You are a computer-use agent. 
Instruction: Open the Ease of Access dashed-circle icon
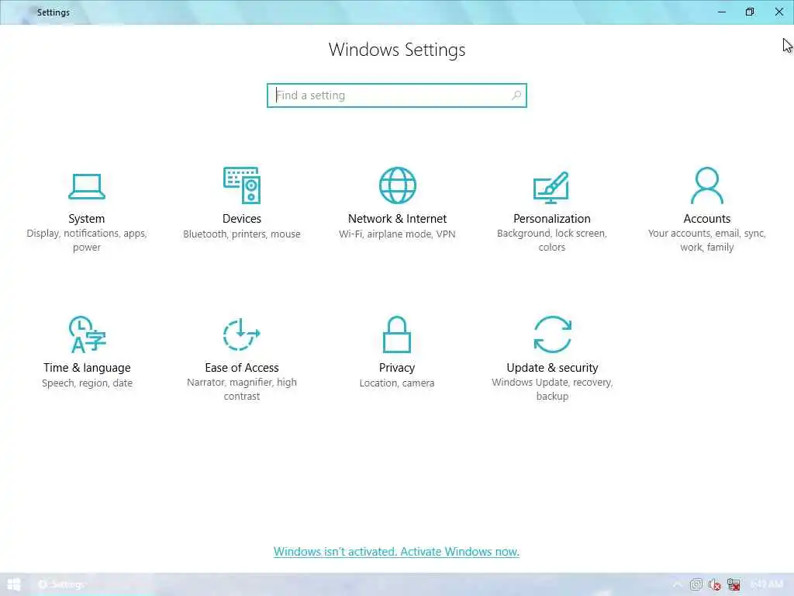click(242, 334)
